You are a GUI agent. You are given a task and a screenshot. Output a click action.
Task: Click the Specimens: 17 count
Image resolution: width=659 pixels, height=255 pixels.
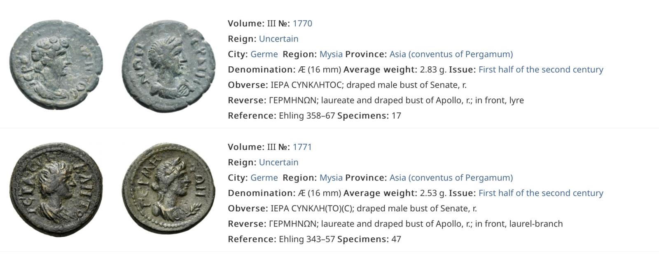tap(369, 116)
